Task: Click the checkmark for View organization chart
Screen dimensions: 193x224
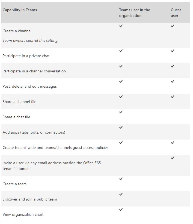Action: click(x=121, y=210)
